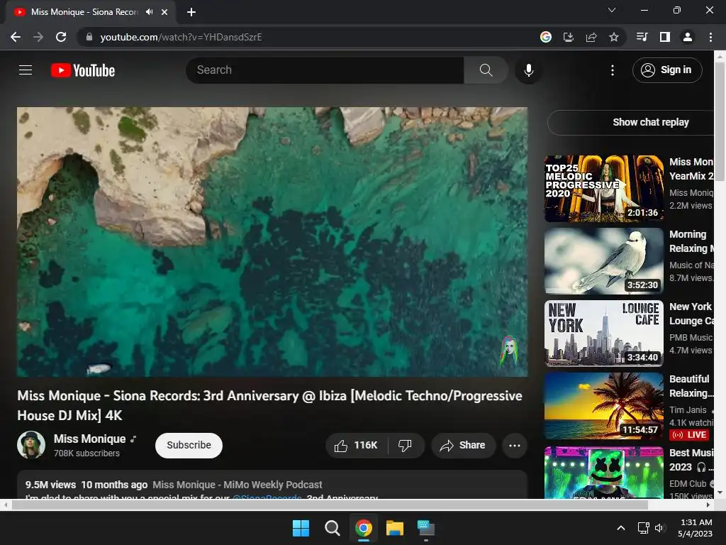Open Windows Start menu

tap(301, 528)
